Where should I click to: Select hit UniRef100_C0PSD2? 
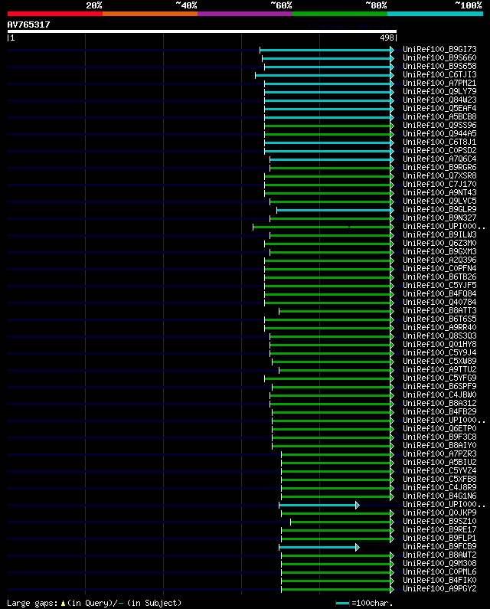click(439, 151)
